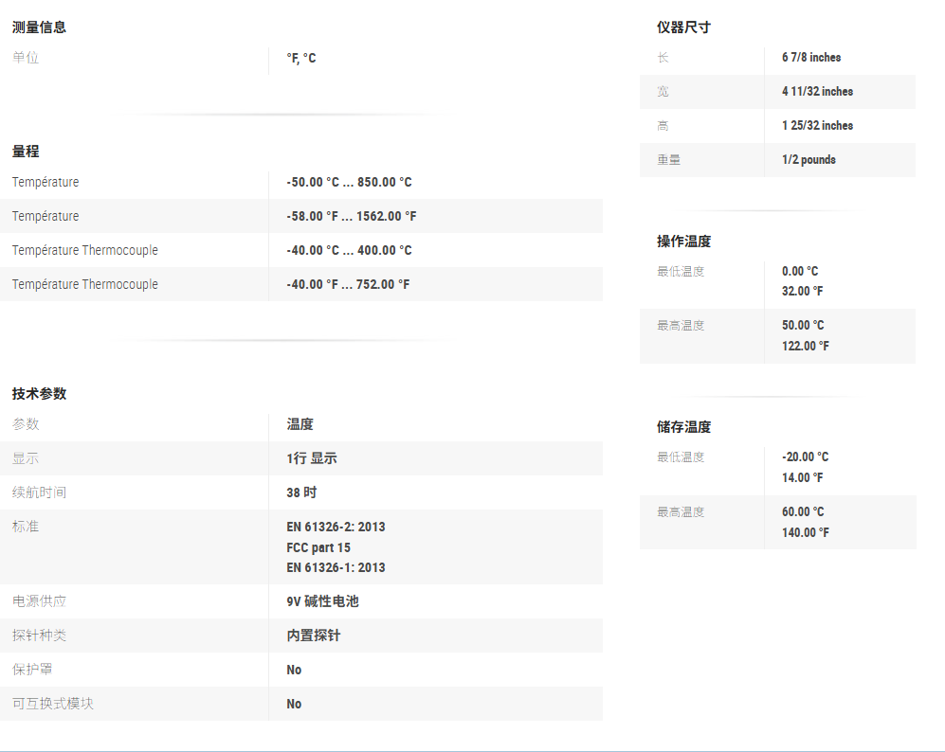Click the -40.00 °F ... 752.00 °F value
945x752 pixels.
point(348,285)
